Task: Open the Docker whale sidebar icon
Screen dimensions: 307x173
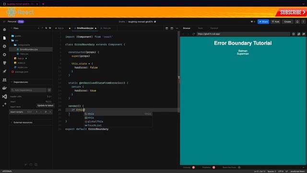Action: tap(4, 88)
